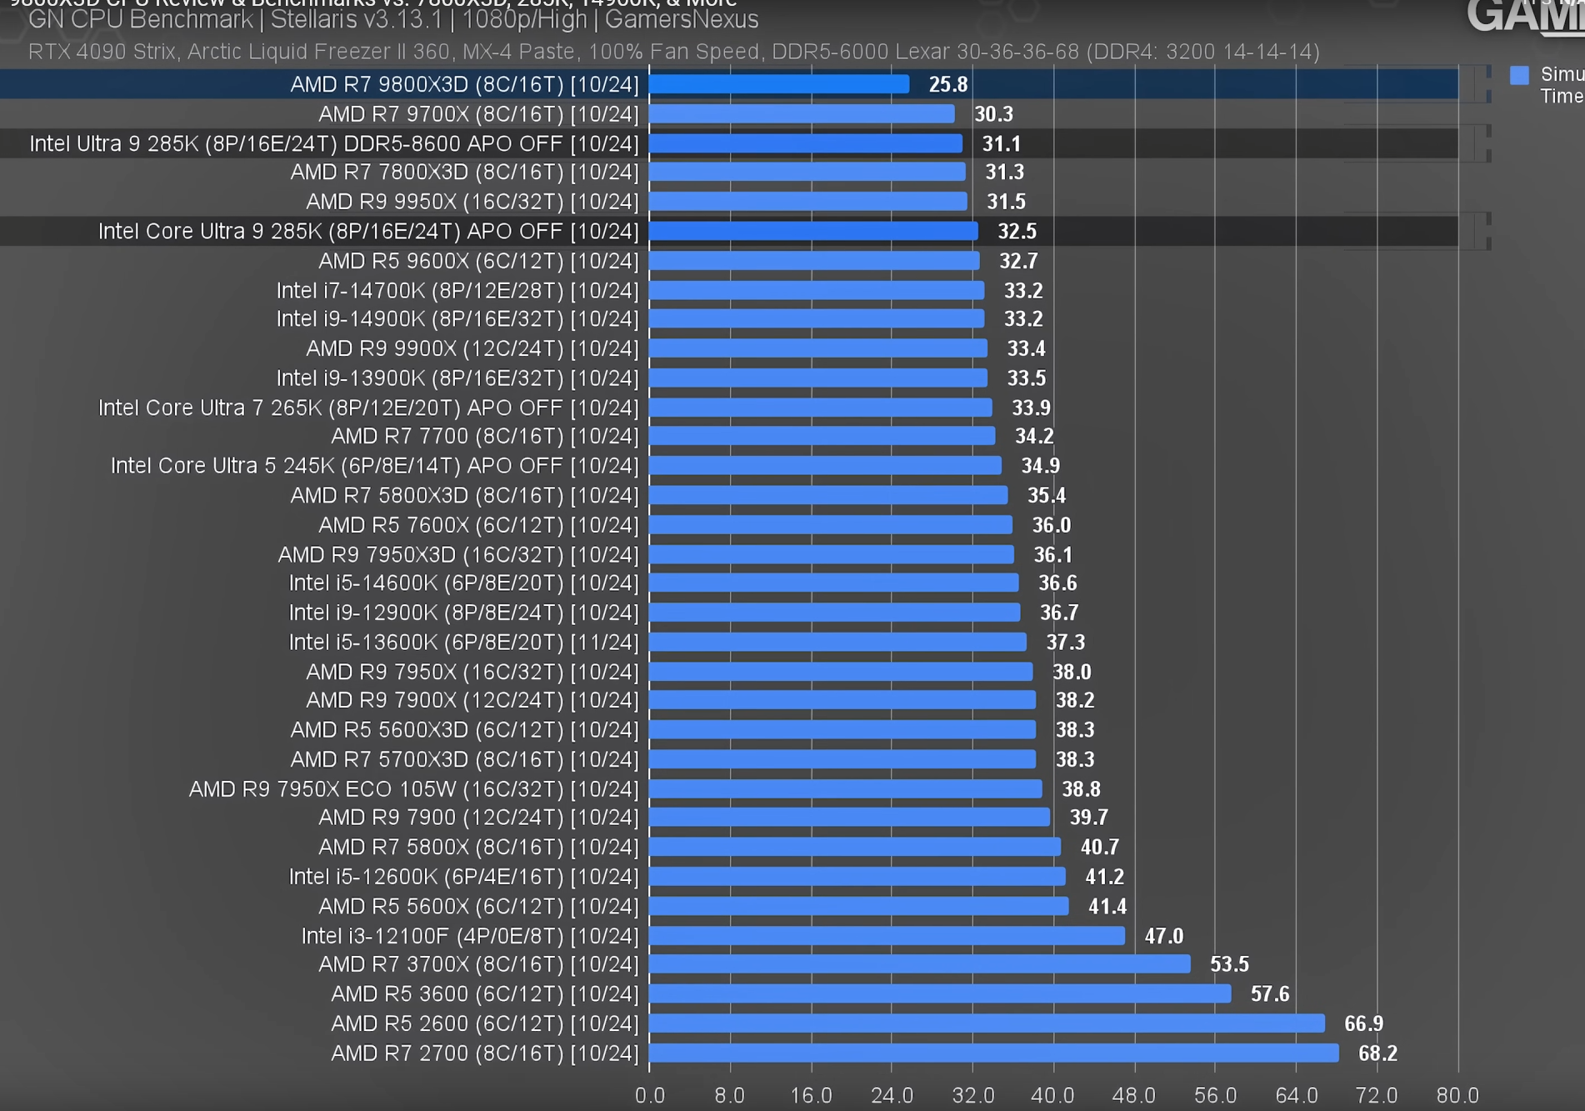This screenshot has height=1111, width=1585.
Task: Click the 'AMD R9 7900 (12C/24T)' label
Action: tap(478, 818)
